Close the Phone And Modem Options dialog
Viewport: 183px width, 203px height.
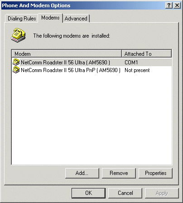click(x=177, y=5)
